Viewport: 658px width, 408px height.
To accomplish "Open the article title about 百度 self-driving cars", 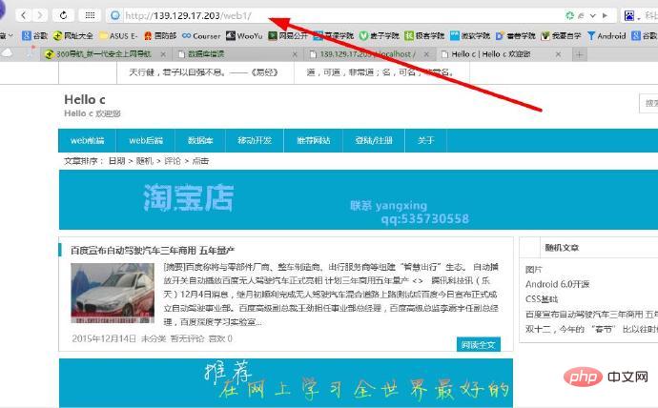I will tap(153, 250).
